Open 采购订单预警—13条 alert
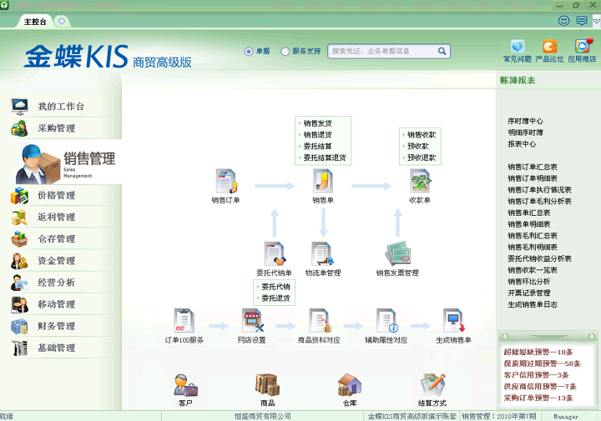 click(x=538, y=398)
